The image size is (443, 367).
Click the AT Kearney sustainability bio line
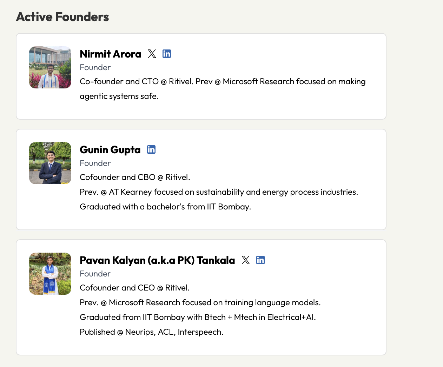click(219, 192)
